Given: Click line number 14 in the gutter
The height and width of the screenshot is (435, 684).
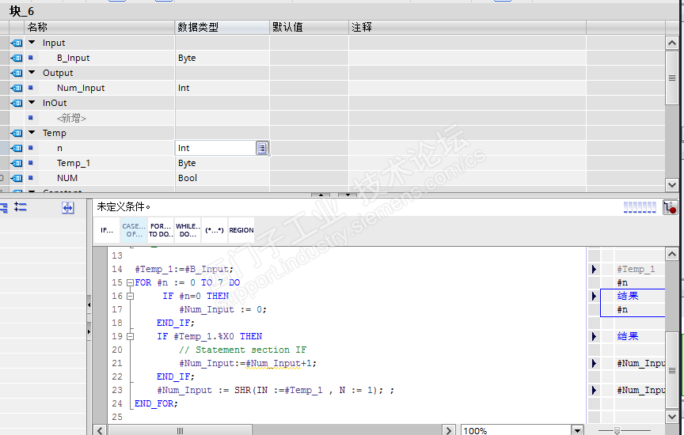Looking at the screenshot, I should tap(117, 270).
